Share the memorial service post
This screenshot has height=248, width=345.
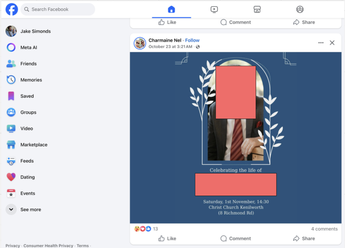(304, 238)
